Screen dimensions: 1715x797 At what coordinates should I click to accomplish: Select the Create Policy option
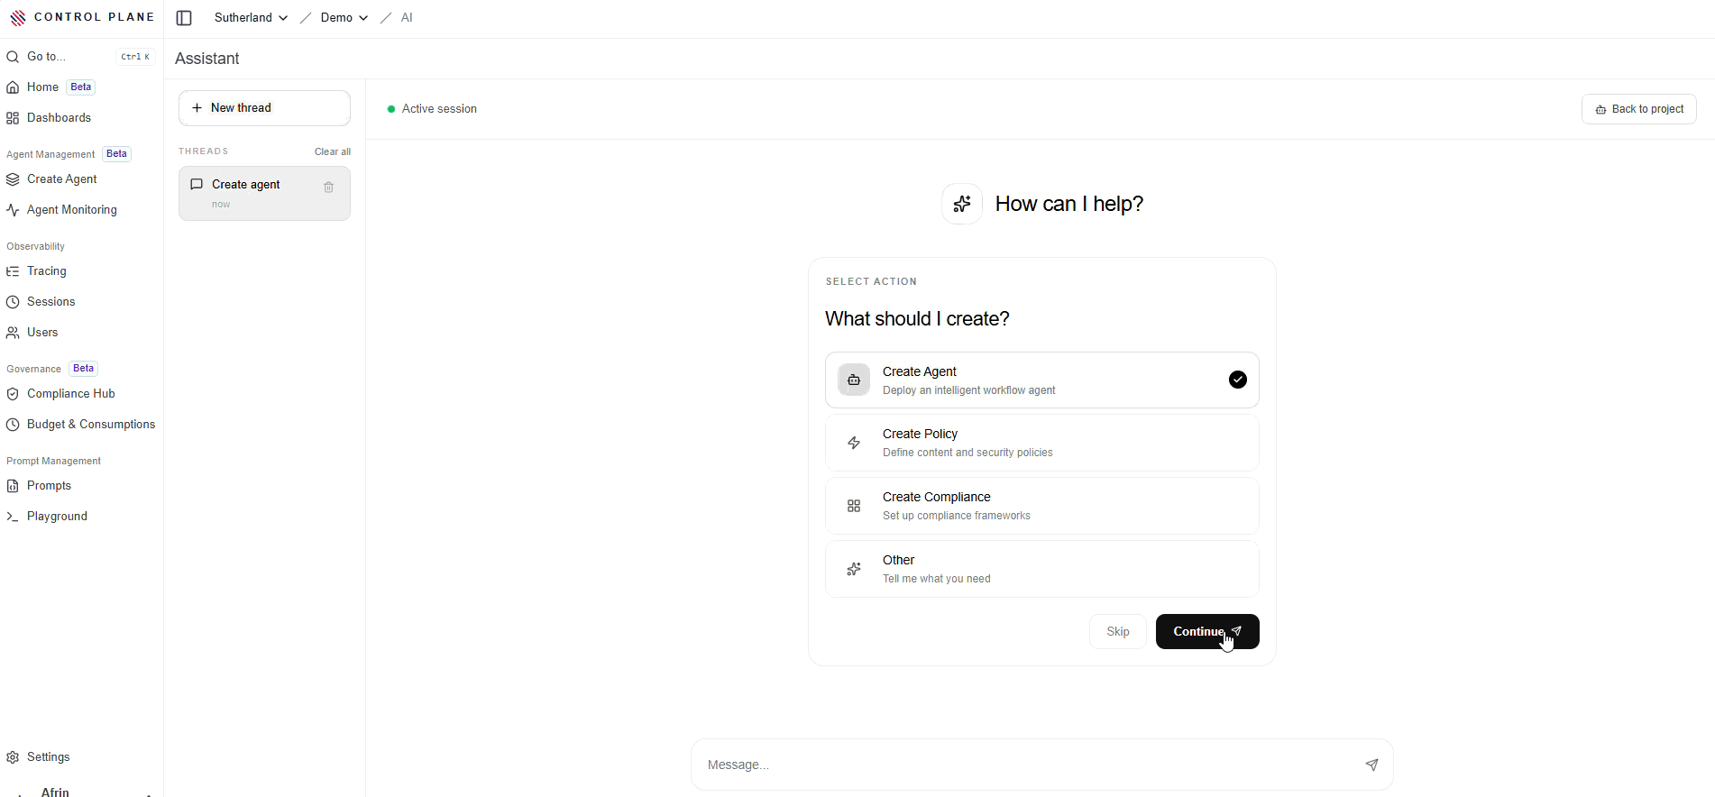(1042, 443)
